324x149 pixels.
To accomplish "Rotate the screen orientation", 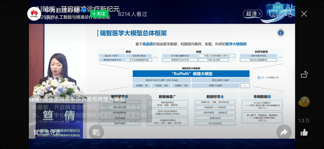I will point(304,75).
